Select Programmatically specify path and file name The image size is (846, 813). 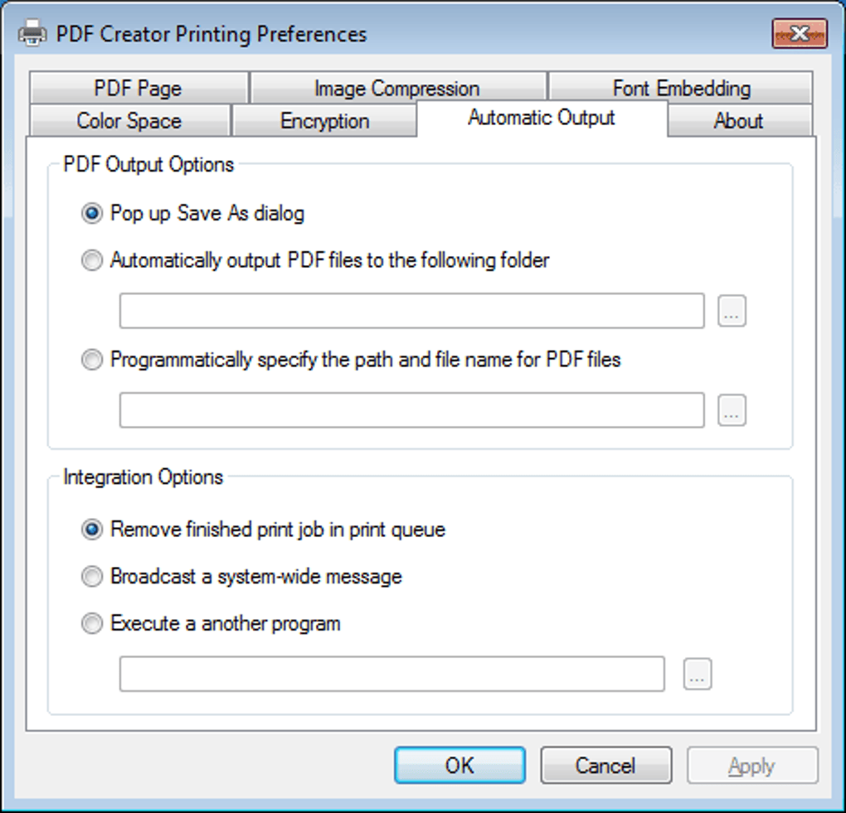coord(92,361)
